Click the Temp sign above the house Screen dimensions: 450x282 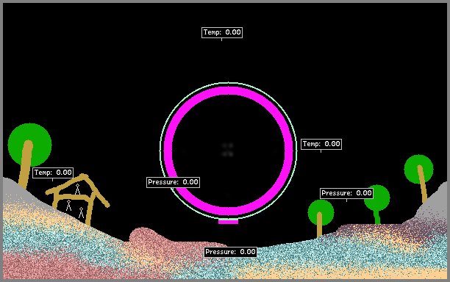(x=53, y=173)
